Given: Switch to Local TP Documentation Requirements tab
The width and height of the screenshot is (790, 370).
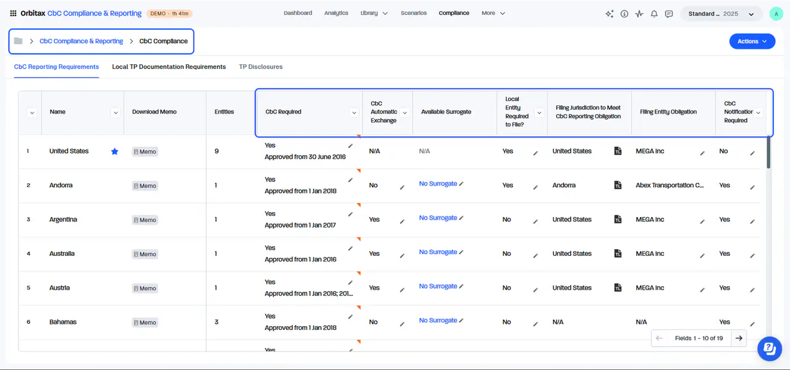Looking at the screenshot, I should [169, 67].
